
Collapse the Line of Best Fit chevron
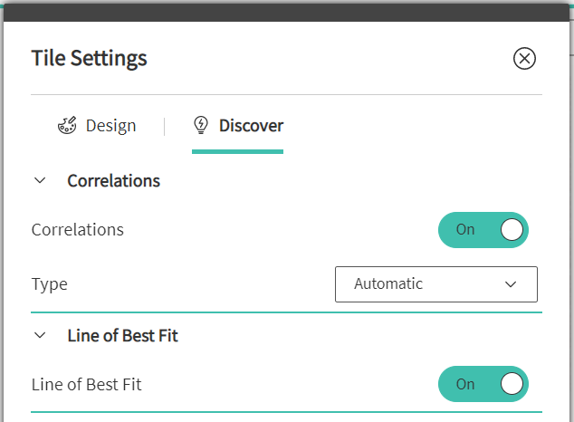pyautogui.click(x=39, y=335)
